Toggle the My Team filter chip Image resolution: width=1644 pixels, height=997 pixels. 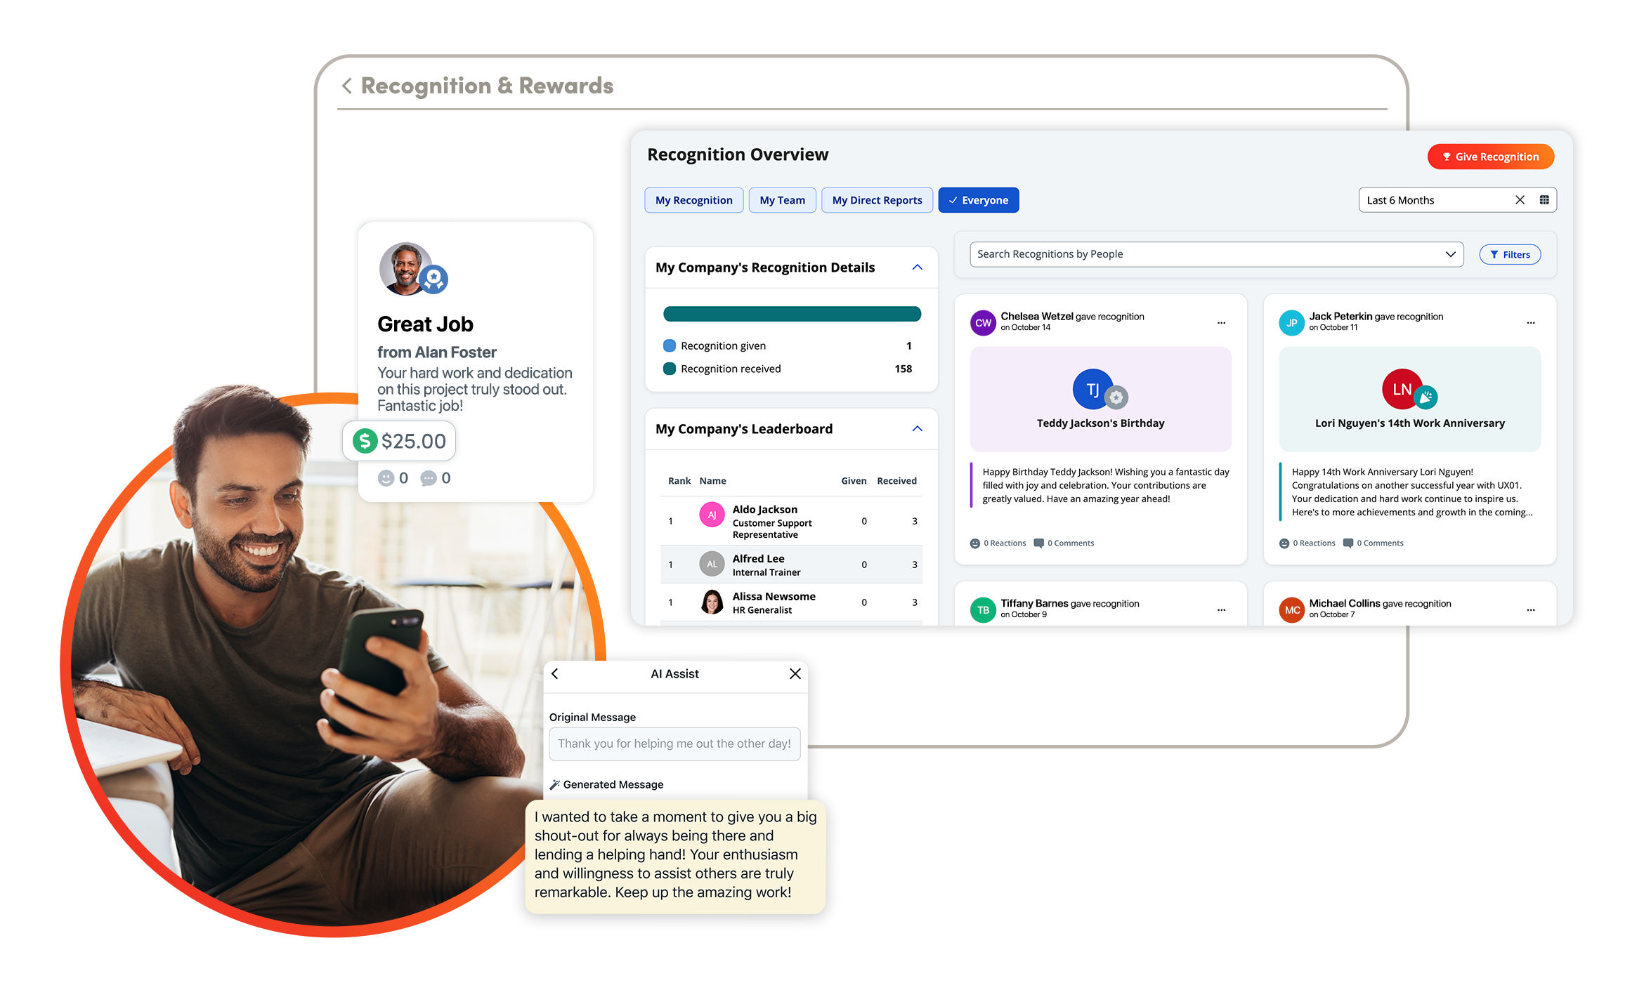coord(782,200)
